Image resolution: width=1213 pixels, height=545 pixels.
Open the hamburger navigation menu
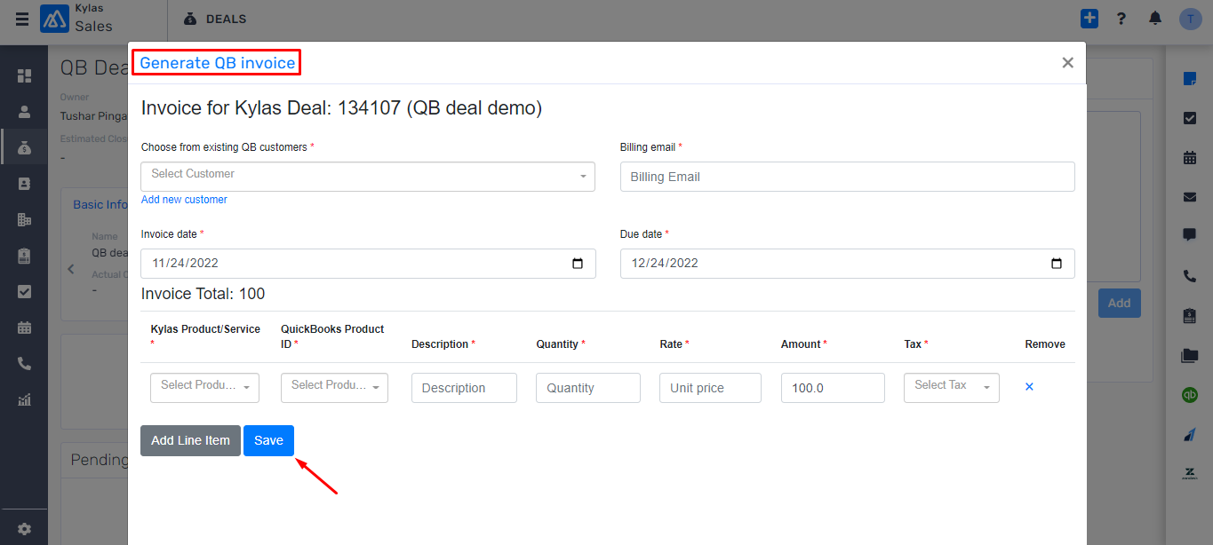[x=21, y=19]
